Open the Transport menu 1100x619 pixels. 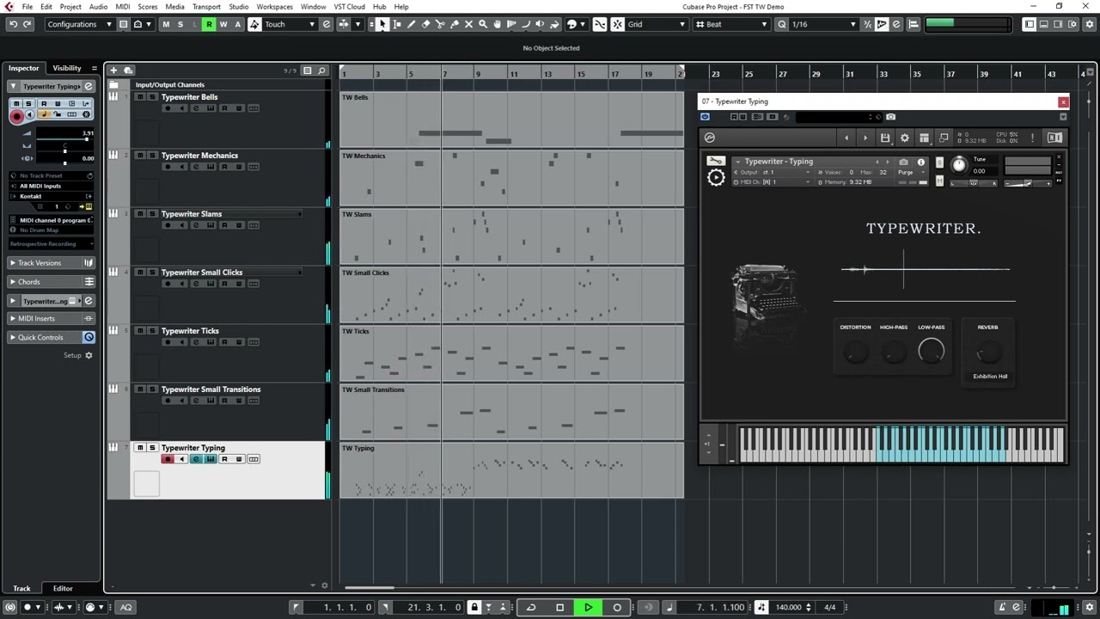tap(206, 6)
